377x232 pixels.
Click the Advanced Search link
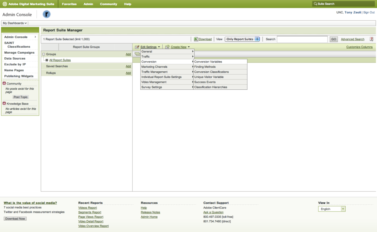pyautogui.click(x=352, y=39)
